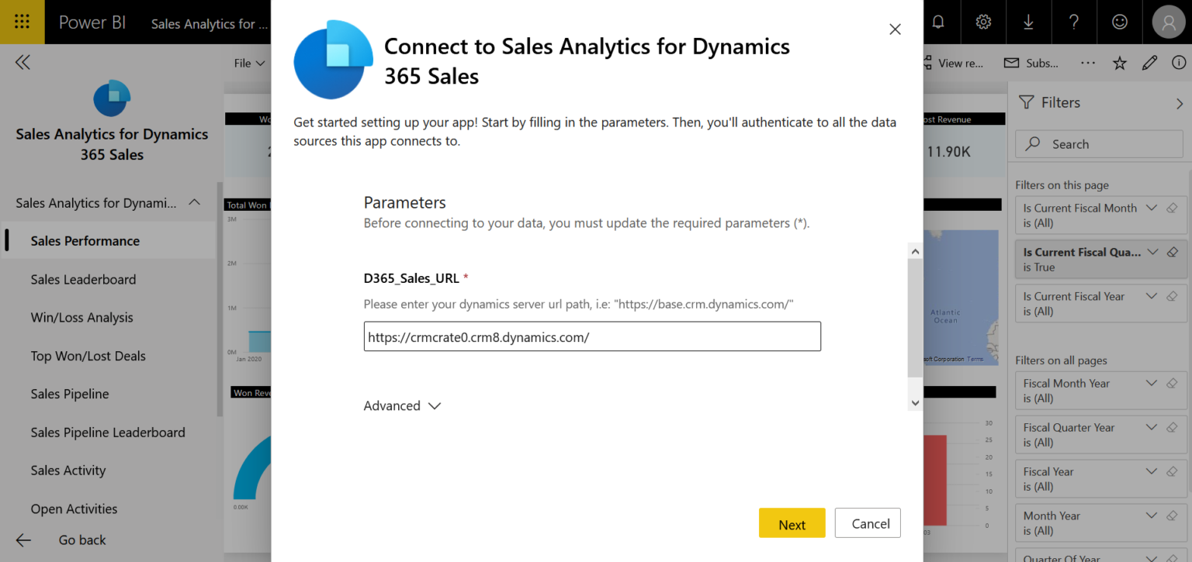Clear the Is Current Fiscal Year filter eraser
The height and width of the screenshot is (562, 1192).
tap(1173, 296)
